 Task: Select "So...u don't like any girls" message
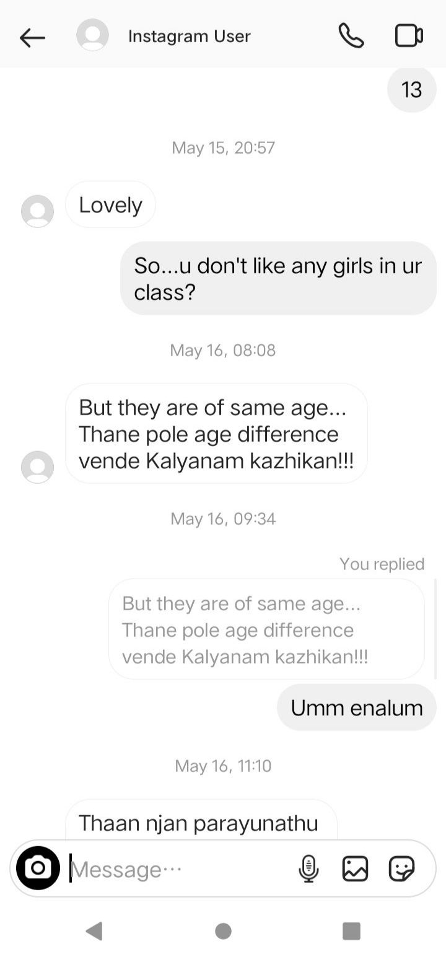[278, 278]
